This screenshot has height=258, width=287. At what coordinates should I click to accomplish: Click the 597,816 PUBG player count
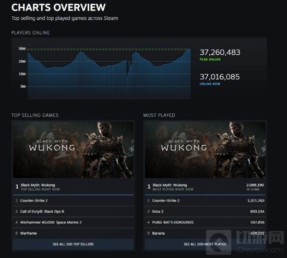257,222
